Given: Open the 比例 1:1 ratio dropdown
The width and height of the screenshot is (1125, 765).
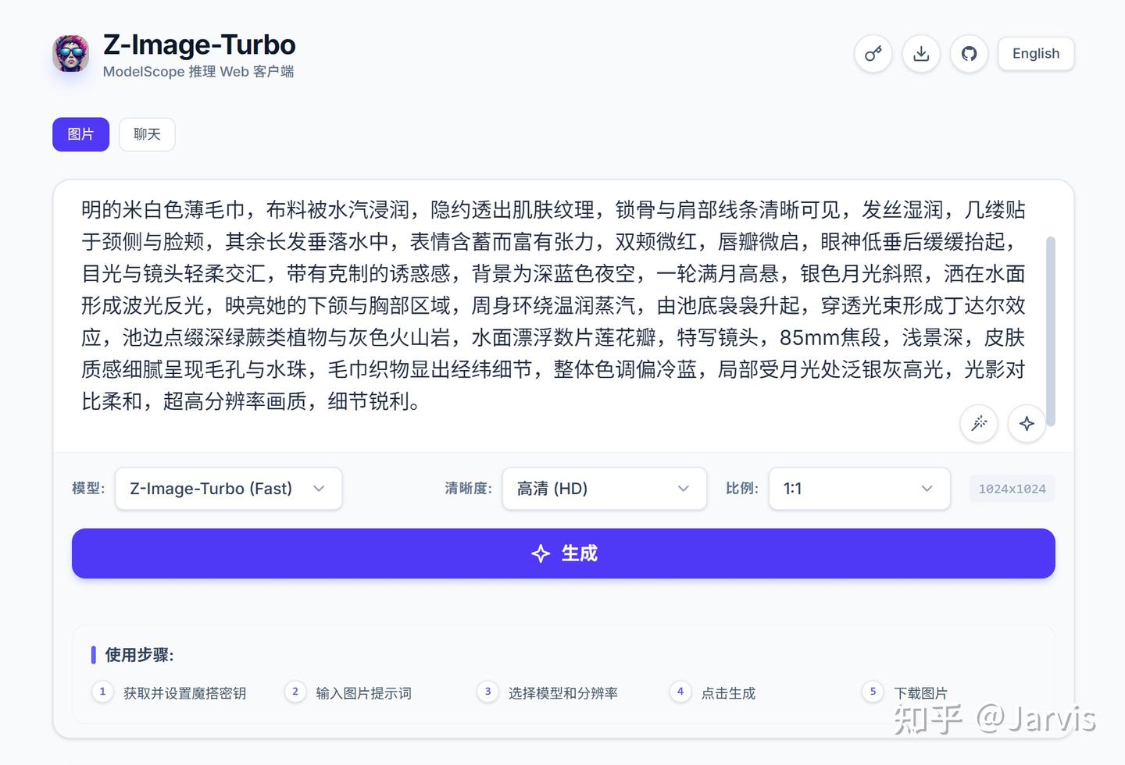Looking at the screenshot, I should [859, 489].
